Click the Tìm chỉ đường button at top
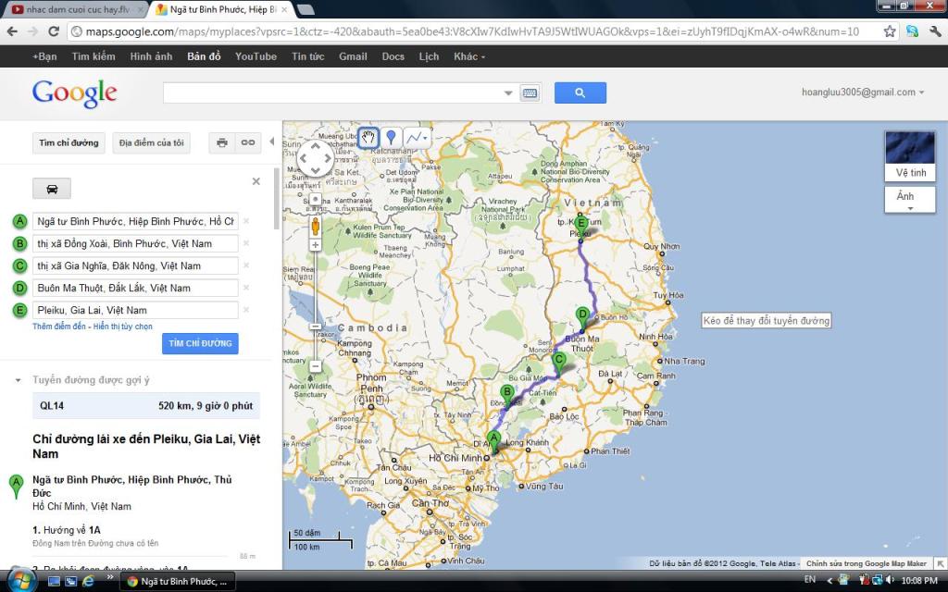The width and height of the screenshot is (948, 592). (x=69, y=142)
